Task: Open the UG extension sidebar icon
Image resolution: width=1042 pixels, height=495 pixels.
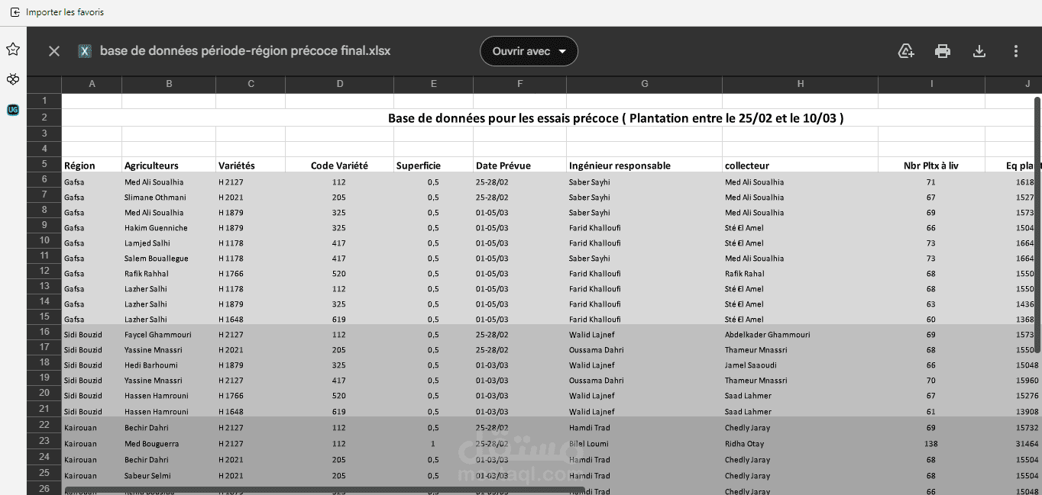Action: click(x=13, y=110)
